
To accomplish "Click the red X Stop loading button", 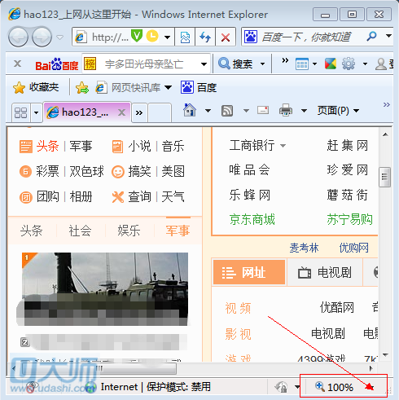I will pyautogui.click(x=226, y=37).
